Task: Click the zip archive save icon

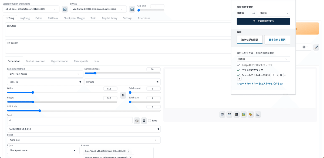Action: 237,114
